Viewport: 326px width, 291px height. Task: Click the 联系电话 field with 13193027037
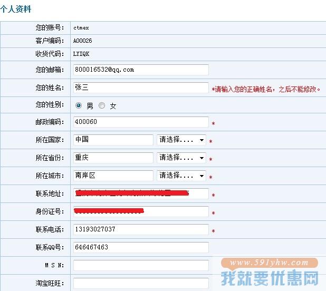141,229
